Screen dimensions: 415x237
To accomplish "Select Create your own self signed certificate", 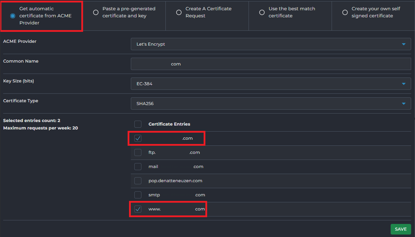I will [x=345, y=12].
